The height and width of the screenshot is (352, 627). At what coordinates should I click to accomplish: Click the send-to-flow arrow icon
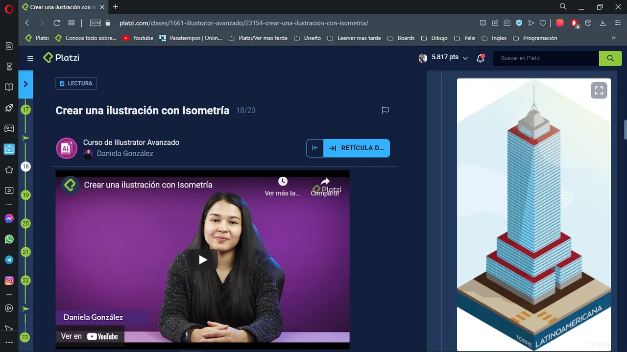pos(531,23)
